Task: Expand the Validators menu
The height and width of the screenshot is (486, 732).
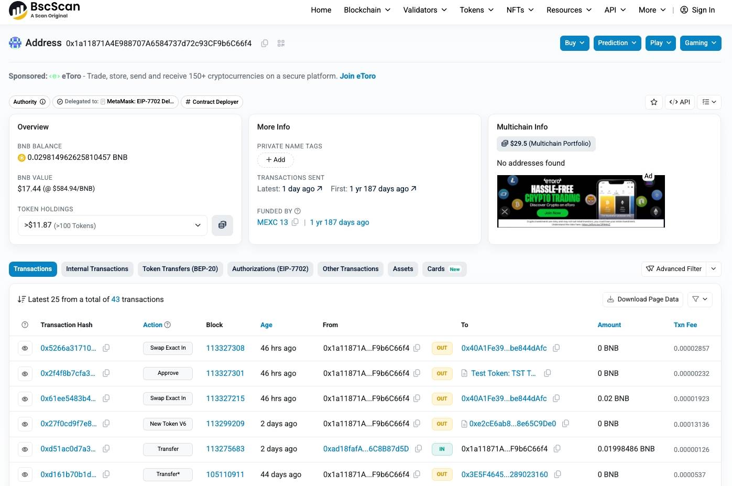Action: [x=425, y=10]
